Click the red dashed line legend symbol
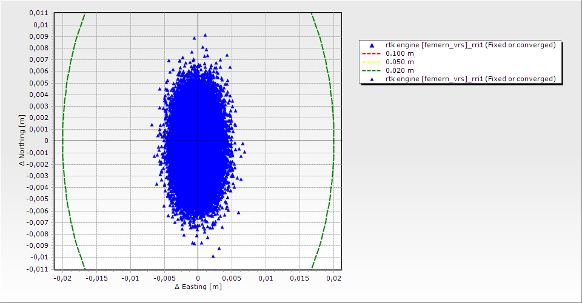 coord(372,54)
